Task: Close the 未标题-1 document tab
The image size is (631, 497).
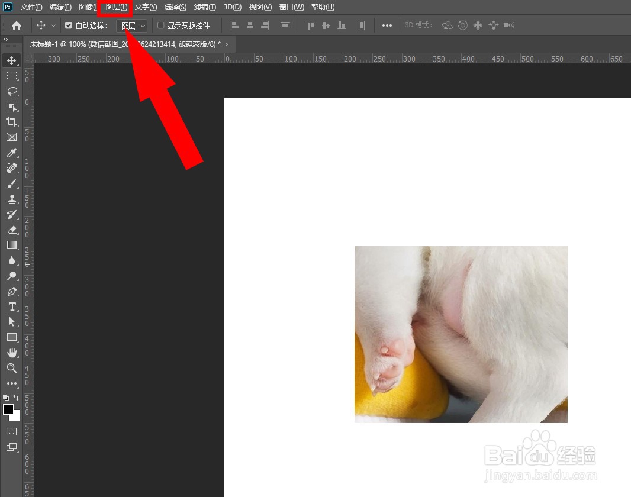Action: [x=227, y=44]
